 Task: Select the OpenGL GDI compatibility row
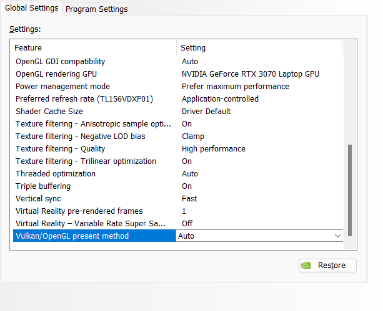click(x=61, y=62)
